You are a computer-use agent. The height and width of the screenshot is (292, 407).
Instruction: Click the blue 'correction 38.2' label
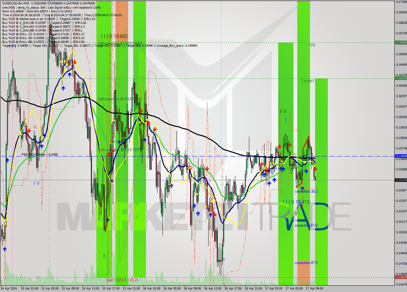pos(306,191)
